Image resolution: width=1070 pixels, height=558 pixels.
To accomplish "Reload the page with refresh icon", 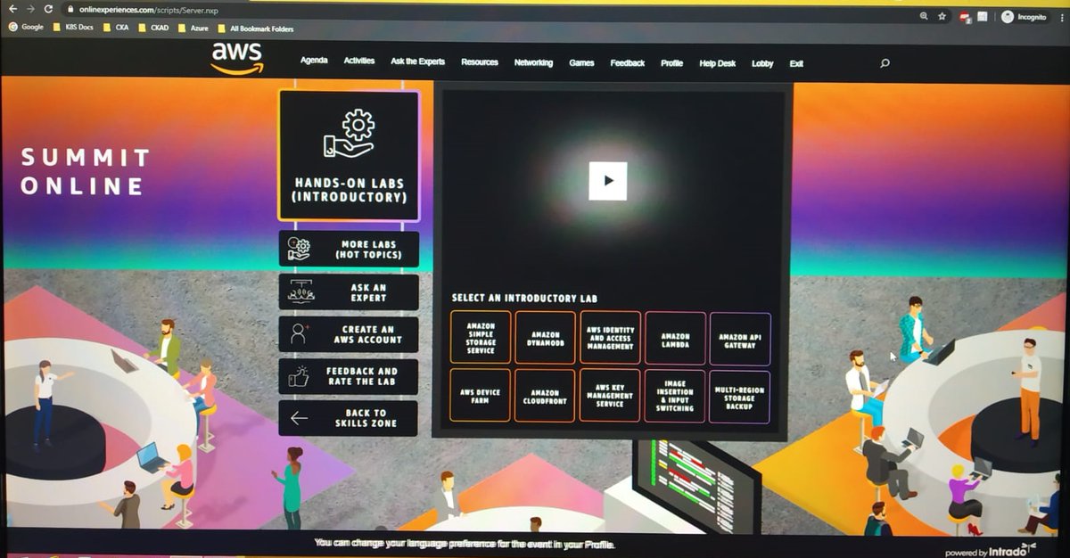I will coord(48,9).
